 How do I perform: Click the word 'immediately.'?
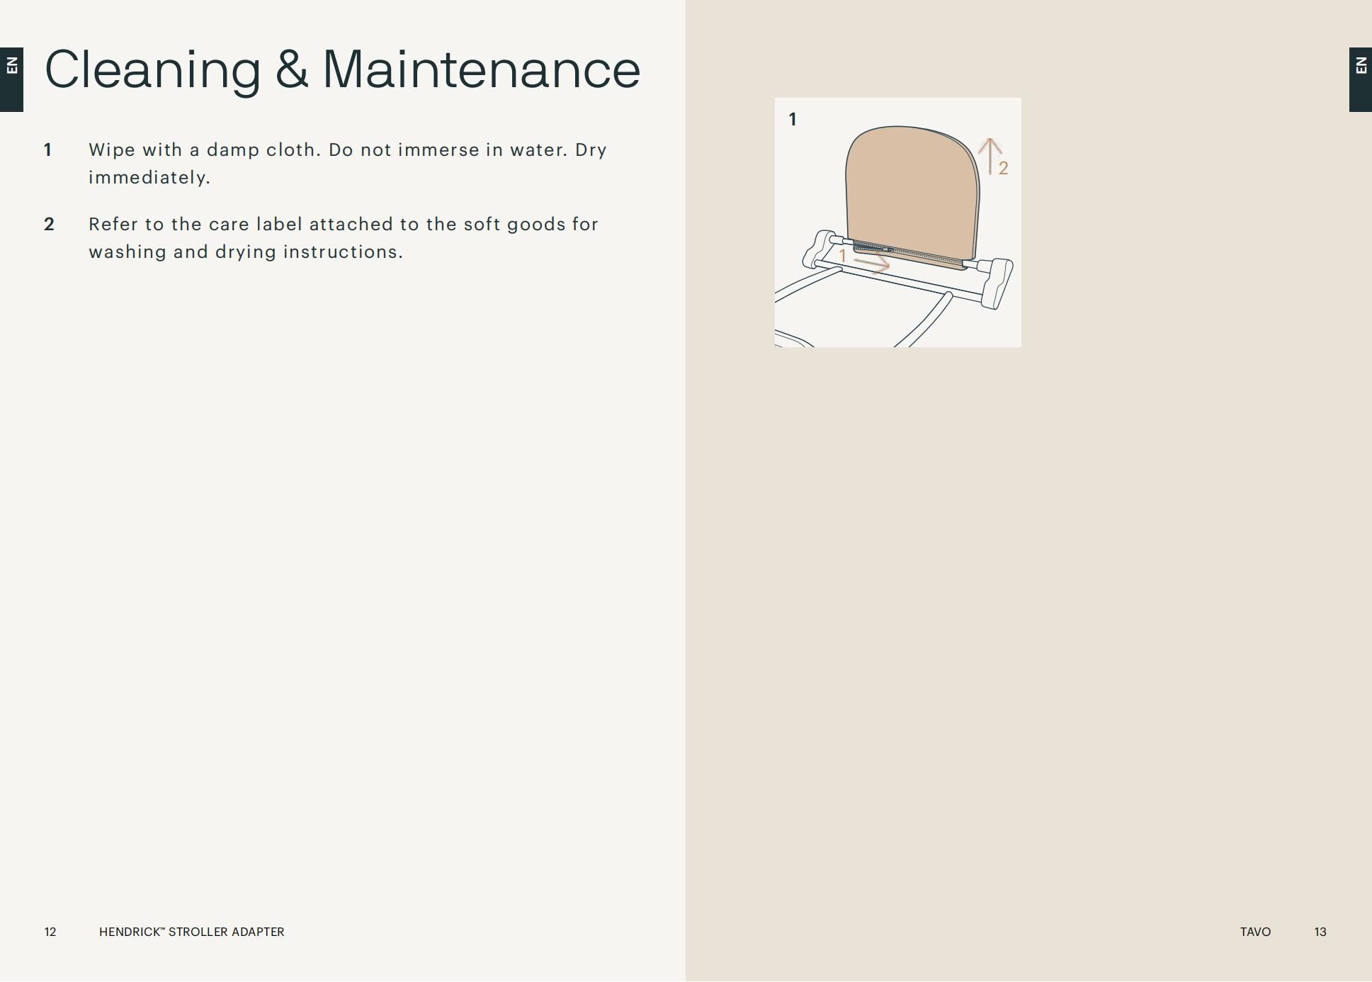[149, 178]
